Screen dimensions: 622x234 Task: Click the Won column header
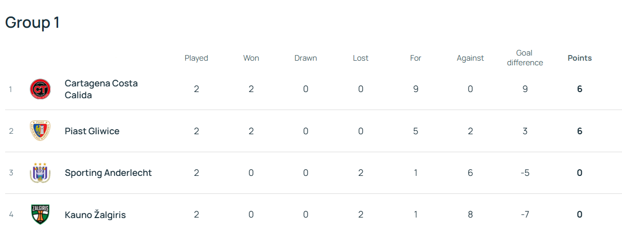click(251, 58)
